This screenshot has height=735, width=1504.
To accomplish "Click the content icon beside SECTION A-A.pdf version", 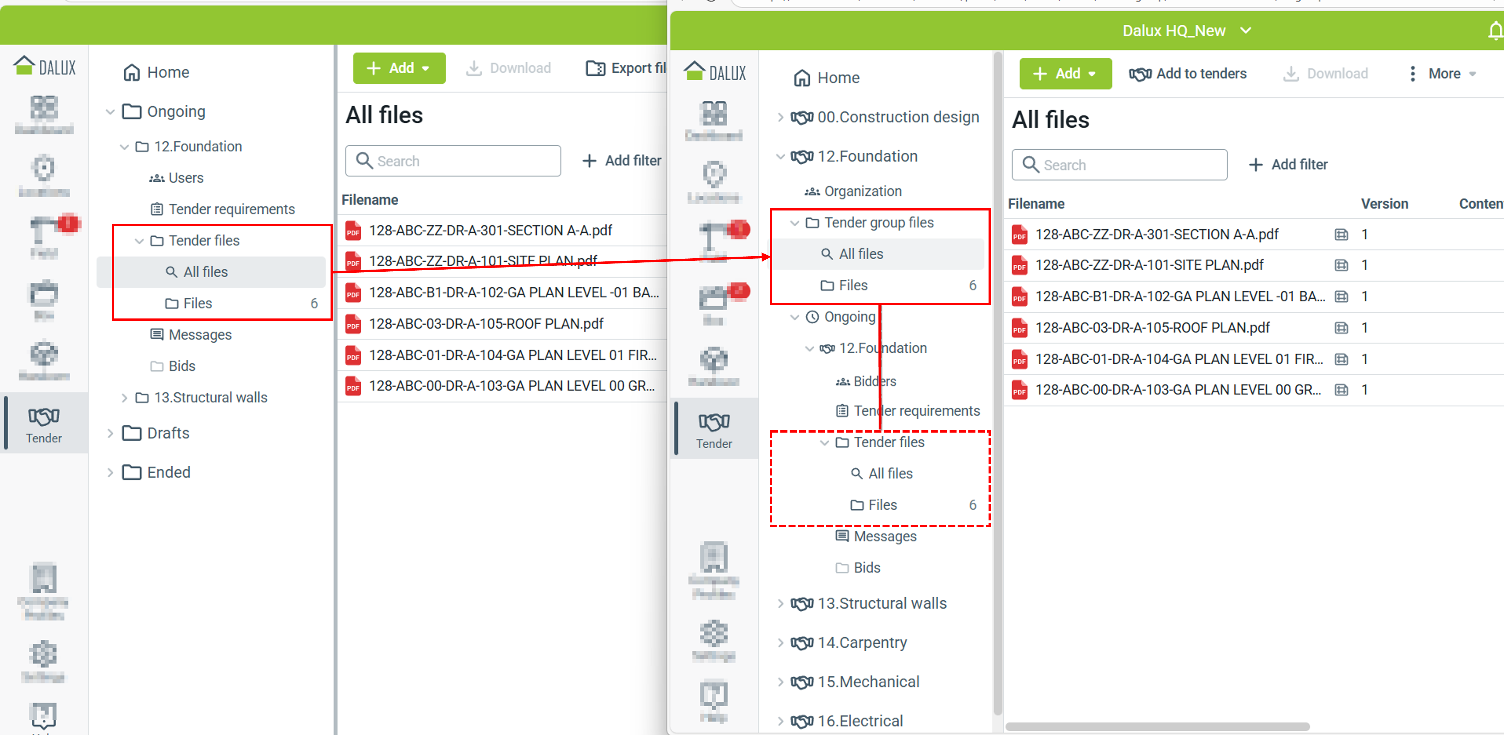I will 1341,235.
